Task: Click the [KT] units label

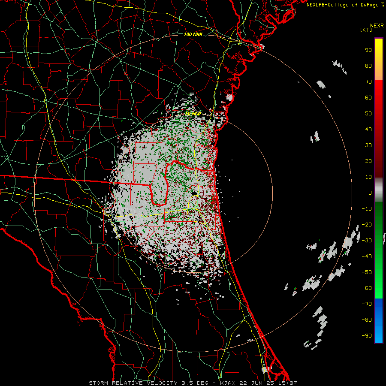Action: [x=366, y=30]
